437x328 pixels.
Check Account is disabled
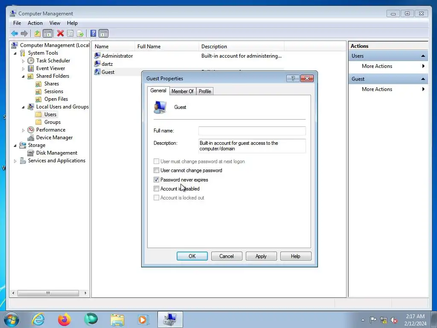pos(156,189)
